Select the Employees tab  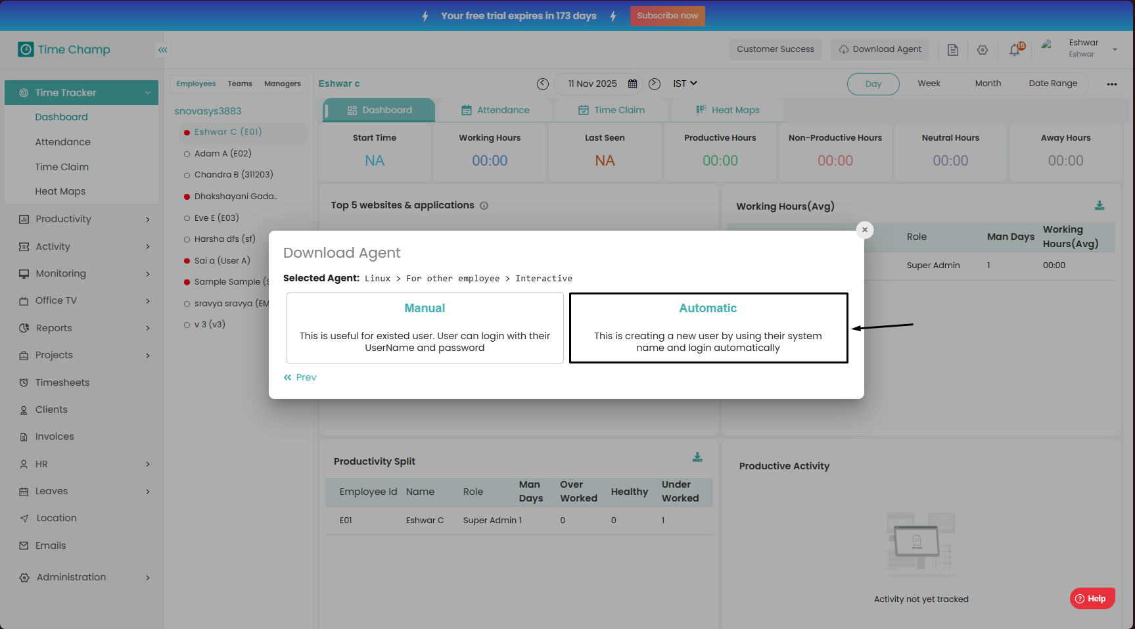pos(196,84)
